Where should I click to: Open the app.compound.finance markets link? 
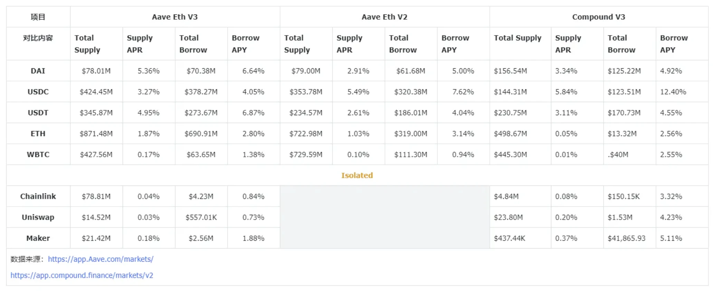pos(82,275)
